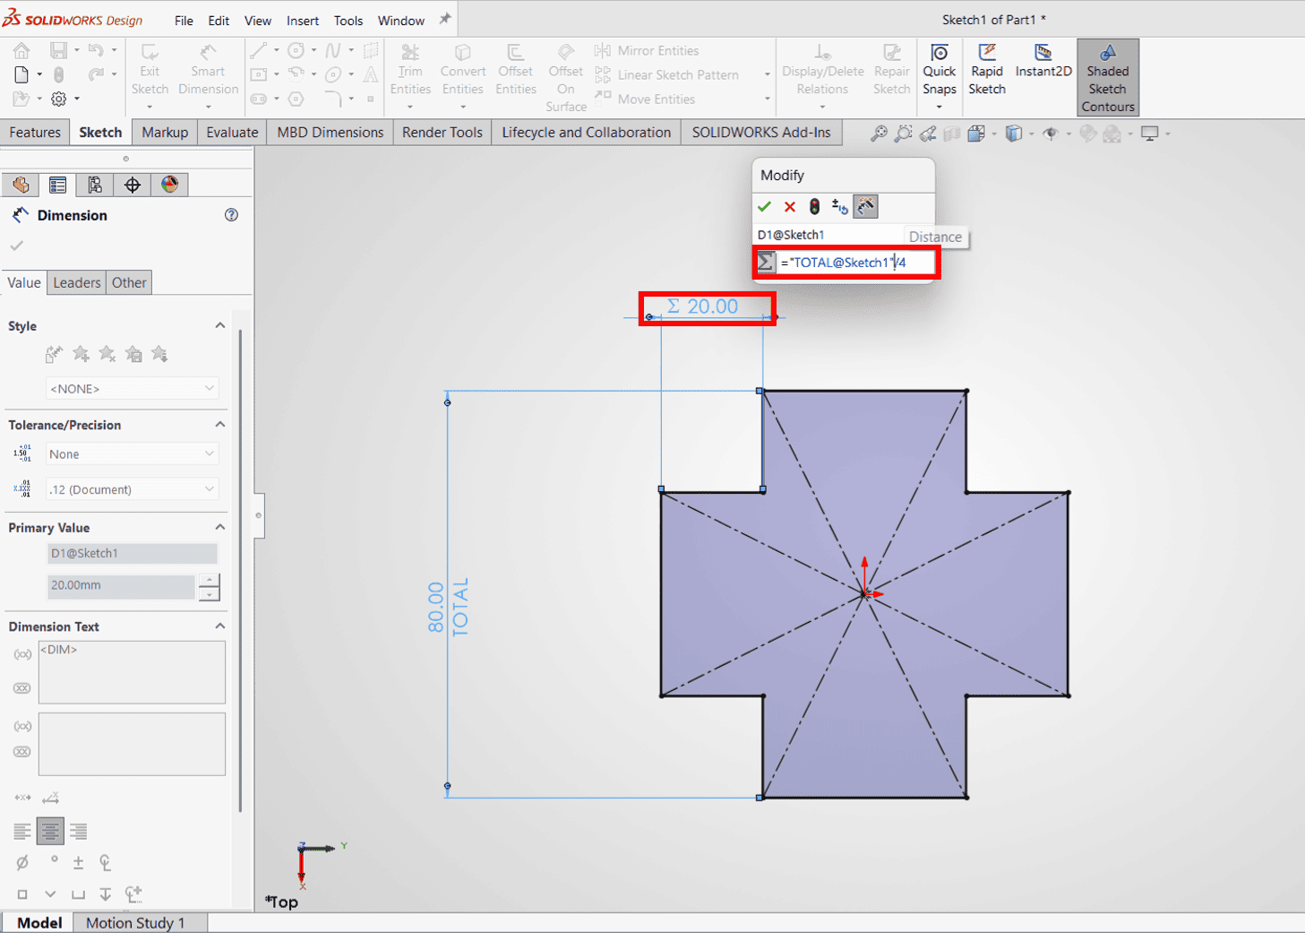Viewport: 1305px width, 933px height.
Task: Click the Zoom to Area icon
Action: (x=904, y=134)
